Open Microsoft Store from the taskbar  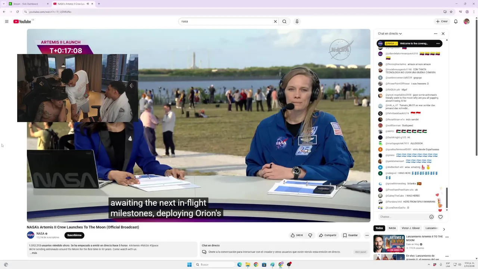[264, 265]
